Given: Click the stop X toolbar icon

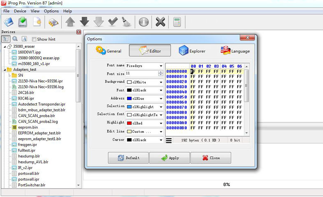Looking at the screenshot, I should (161, 22).
